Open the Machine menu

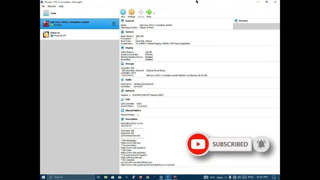[51, 6]
